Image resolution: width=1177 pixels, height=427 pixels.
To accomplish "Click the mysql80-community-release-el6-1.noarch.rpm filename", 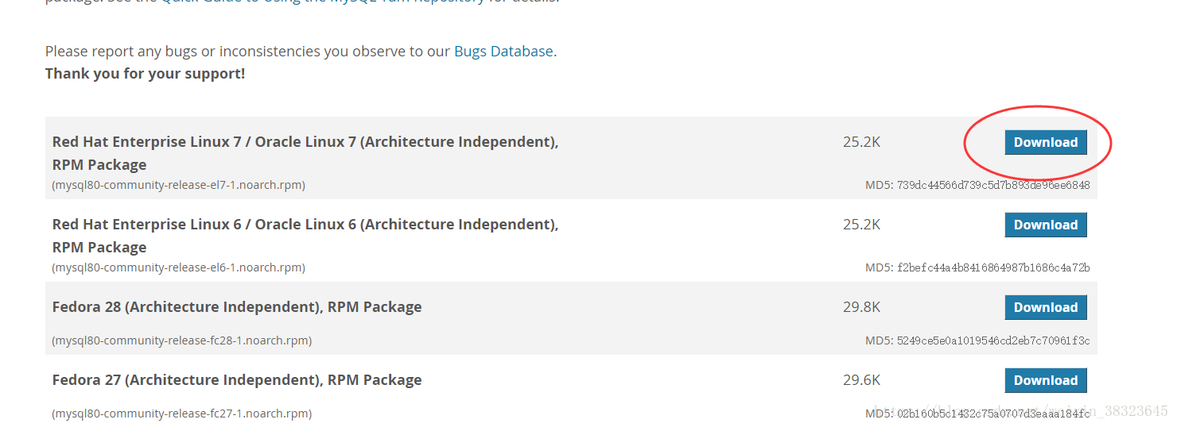I will 179,267.
